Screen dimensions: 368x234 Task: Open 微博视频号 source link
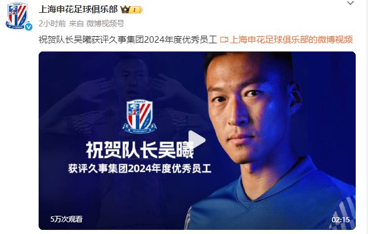click(x=105, y=23)
